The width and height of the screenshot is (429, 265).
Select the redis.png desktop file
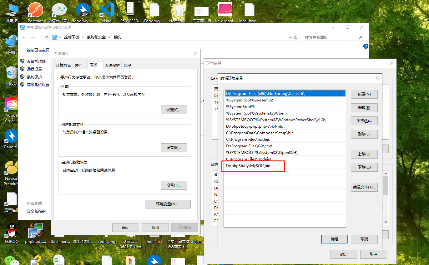107,241
